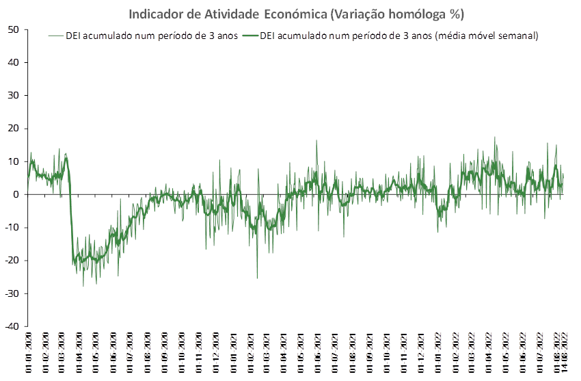The width and height of the screenshot is (581, 381).
Task: Click x-axis date label '01-06-2020'
Action: click(113, 352)
